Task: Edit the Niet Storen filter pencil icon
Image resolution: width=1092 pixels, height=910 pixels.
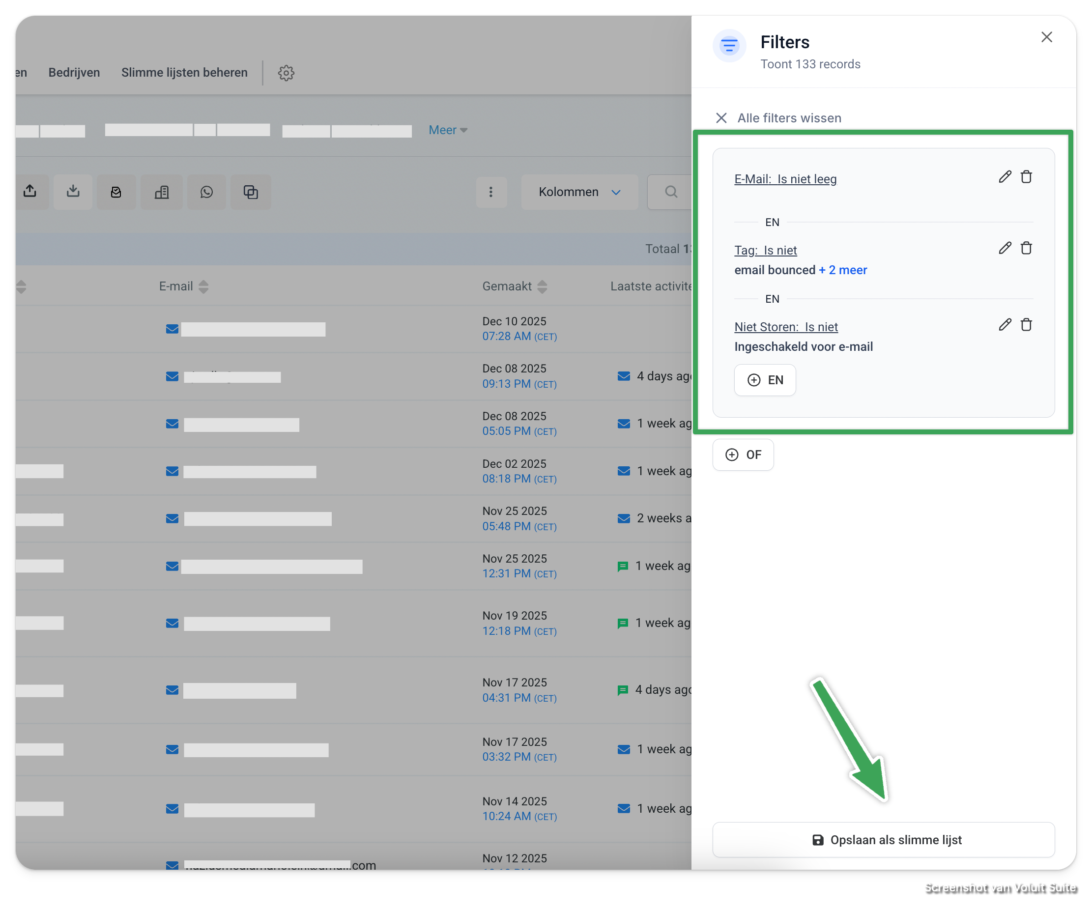Action: tap(1005, 324)
